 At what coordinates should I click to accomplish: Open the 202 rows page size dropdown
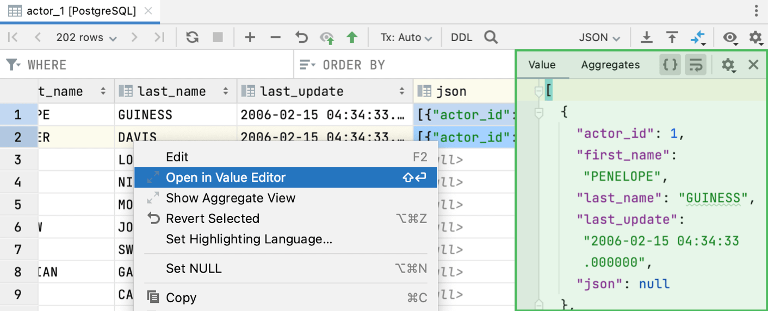tap(86, 37)
